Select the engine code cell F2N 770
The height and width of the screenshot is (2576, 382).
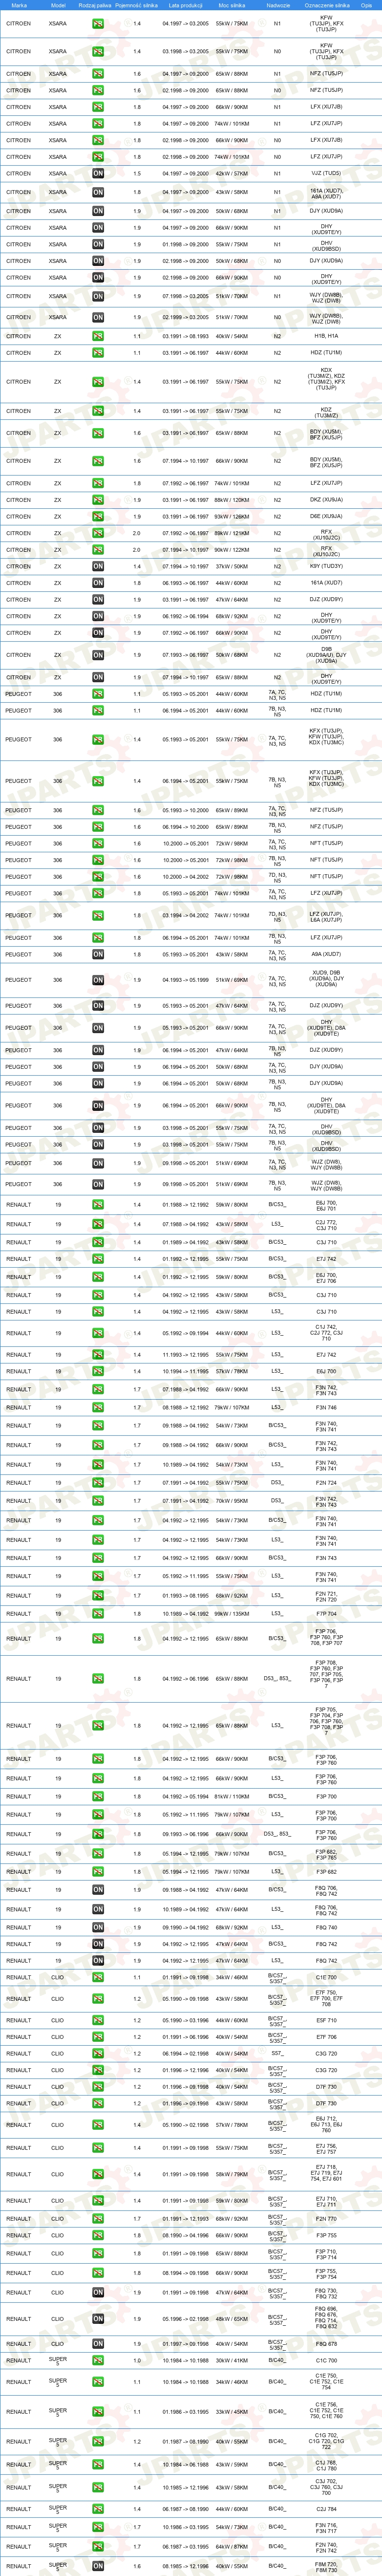[x=326, y=2219]
